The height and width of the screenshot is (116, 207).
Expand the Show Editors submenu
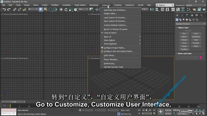pyautogui.click(x=121, y=40)
